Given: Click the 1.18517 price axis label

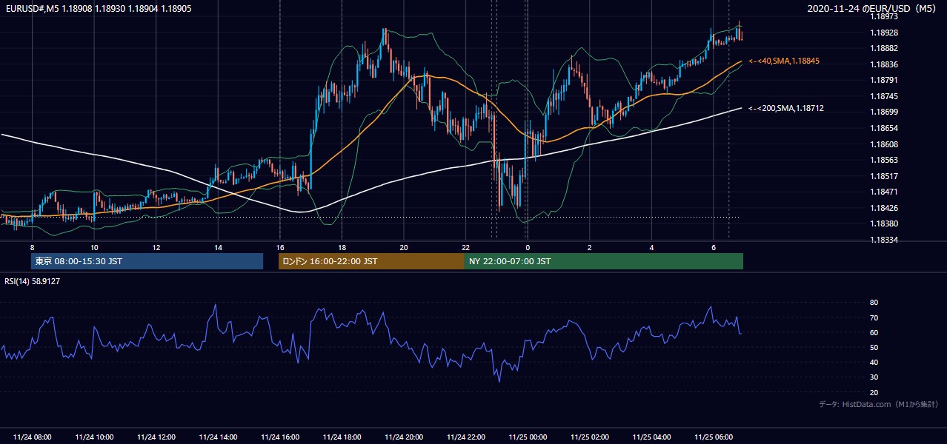Looking at the screenshot, I should [x=884, y=176].
